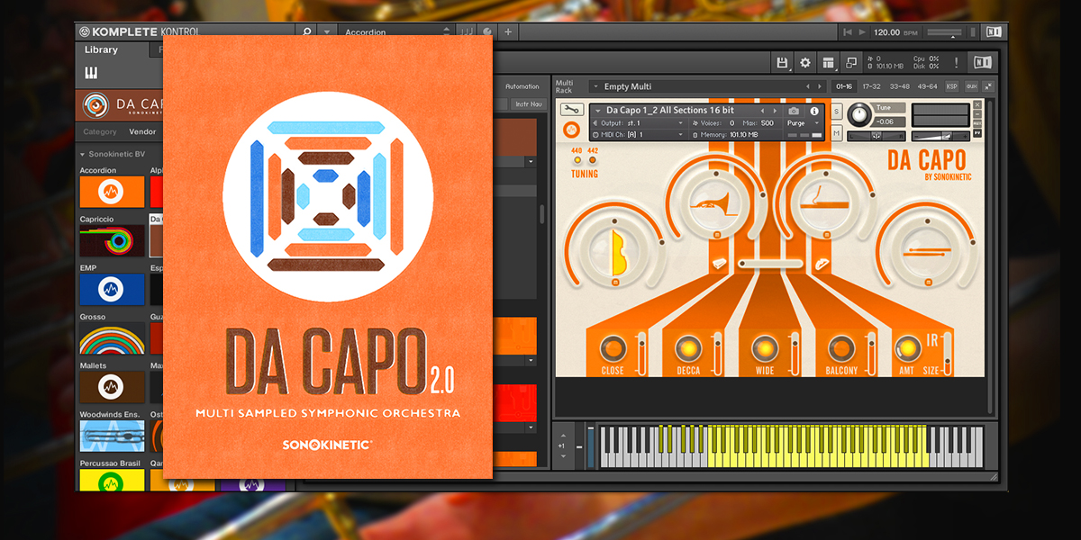This screenshot has width=1081, height=540.
Task: Click the camera snapshot icon
Action: coord(794,111)
